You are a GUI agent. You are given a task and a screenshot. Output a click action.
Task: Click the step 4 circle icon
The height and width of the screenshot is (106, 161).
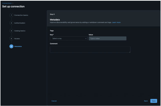point(11,38)
